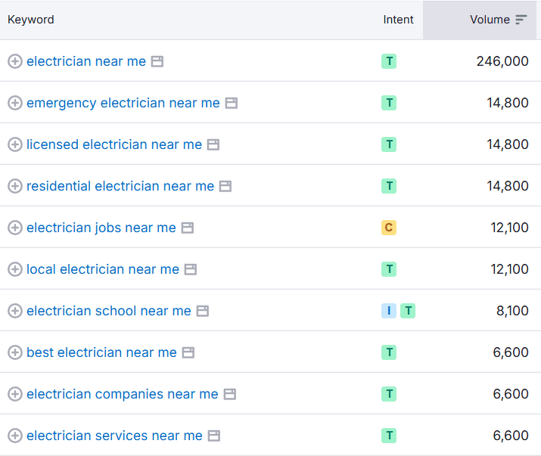Click the Volume sort icon
This screenshot has height=456, width=541.
coord(521,20)
